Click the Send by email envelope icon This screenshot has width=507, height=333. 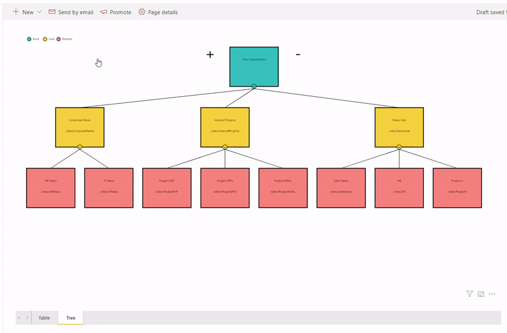(52, 12)
